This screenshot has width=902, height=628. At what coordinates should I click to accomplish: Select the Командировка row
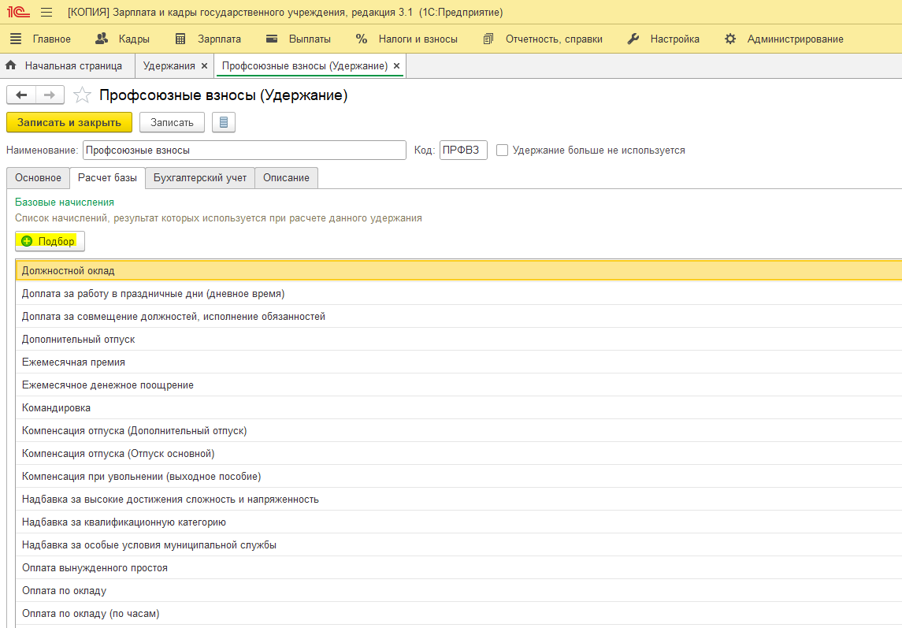459,407
